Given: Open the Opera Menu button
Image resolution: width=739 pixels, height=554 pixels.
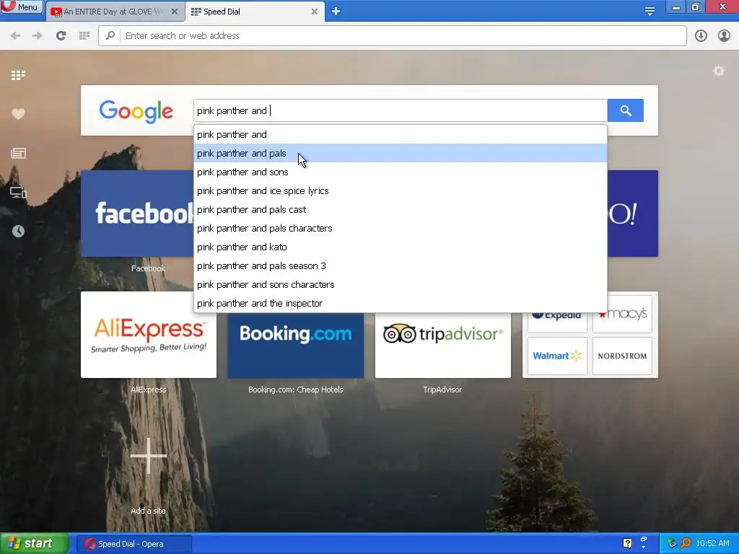Looking at the screenshot, I should pyautogui.click(x=22, y=7).
